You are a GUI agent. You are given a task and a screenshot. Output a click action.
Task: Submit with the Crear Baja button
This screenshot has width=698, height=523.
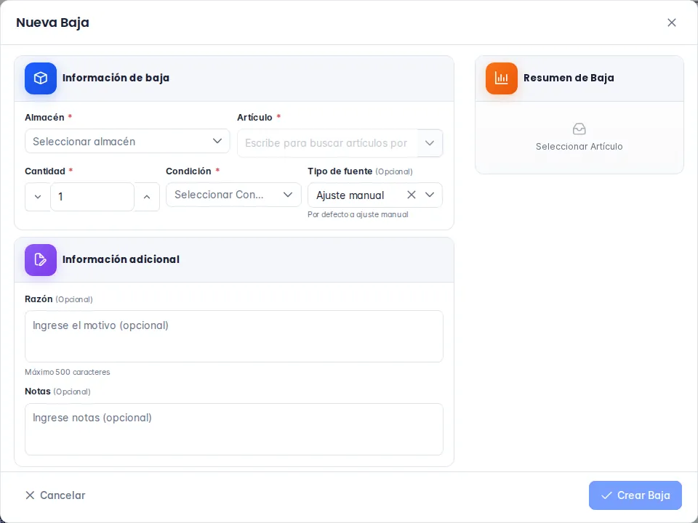click(635, 495)
